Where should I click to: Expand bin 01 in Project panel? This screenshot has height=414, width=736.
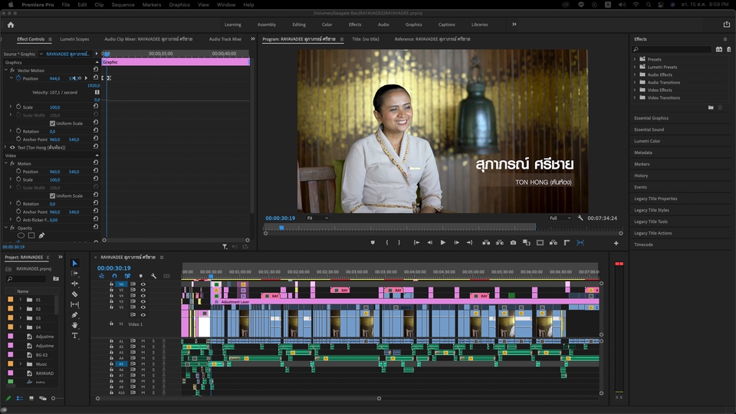20,300
